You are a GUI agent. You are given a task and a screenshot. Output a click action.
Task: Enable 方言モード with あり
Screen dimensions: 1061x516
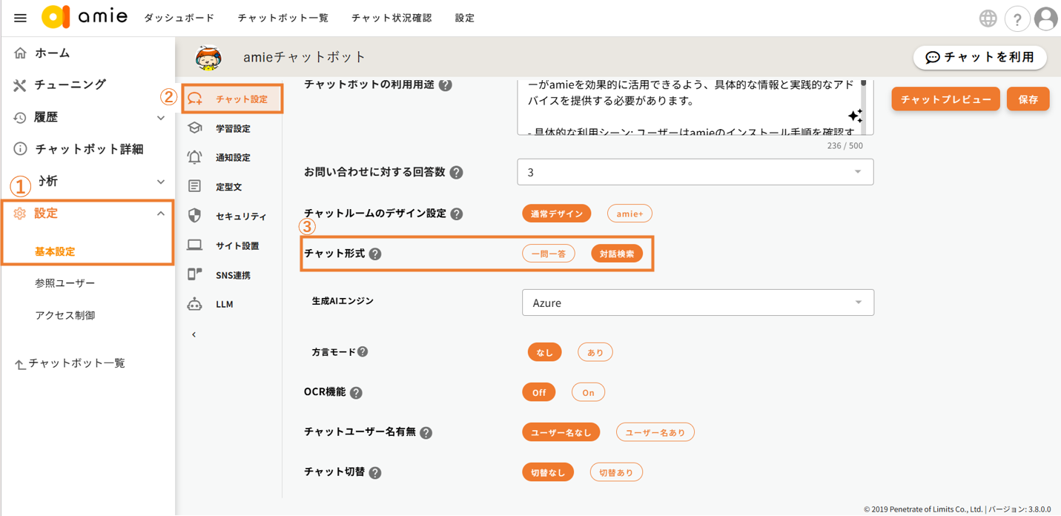(595, 352)
